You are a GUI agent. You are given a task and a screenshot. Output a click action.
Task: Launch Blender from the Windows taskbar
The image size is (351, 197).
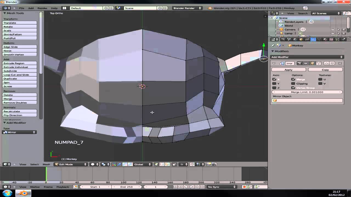(x=23, y=193)
